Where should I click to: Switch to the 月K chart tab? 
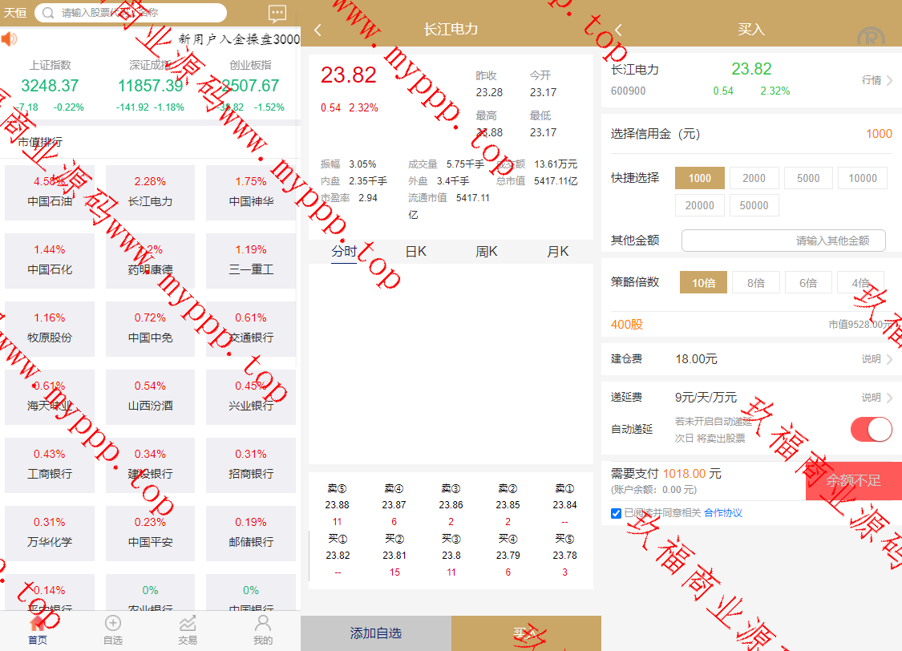558,252
